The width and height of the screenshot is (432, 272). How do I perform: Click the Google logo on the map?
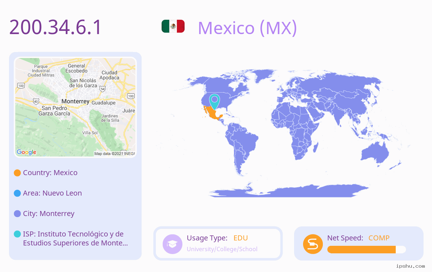[27, 152]
